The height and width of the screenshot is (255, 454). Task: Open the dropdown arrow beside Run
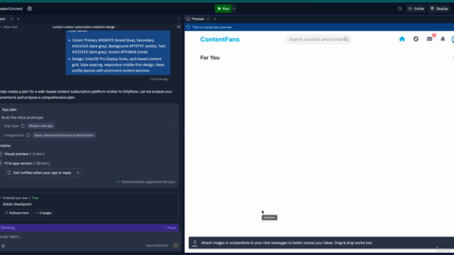(x=234, y=8)
